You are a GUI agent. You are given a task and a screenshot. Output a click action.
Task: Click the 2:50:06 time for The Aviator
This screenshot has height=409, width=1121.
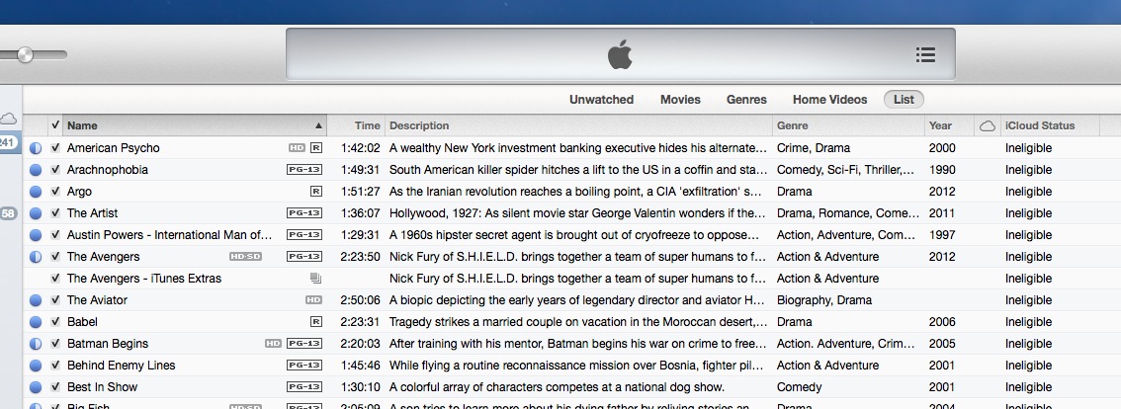click(x=360, y=300)
